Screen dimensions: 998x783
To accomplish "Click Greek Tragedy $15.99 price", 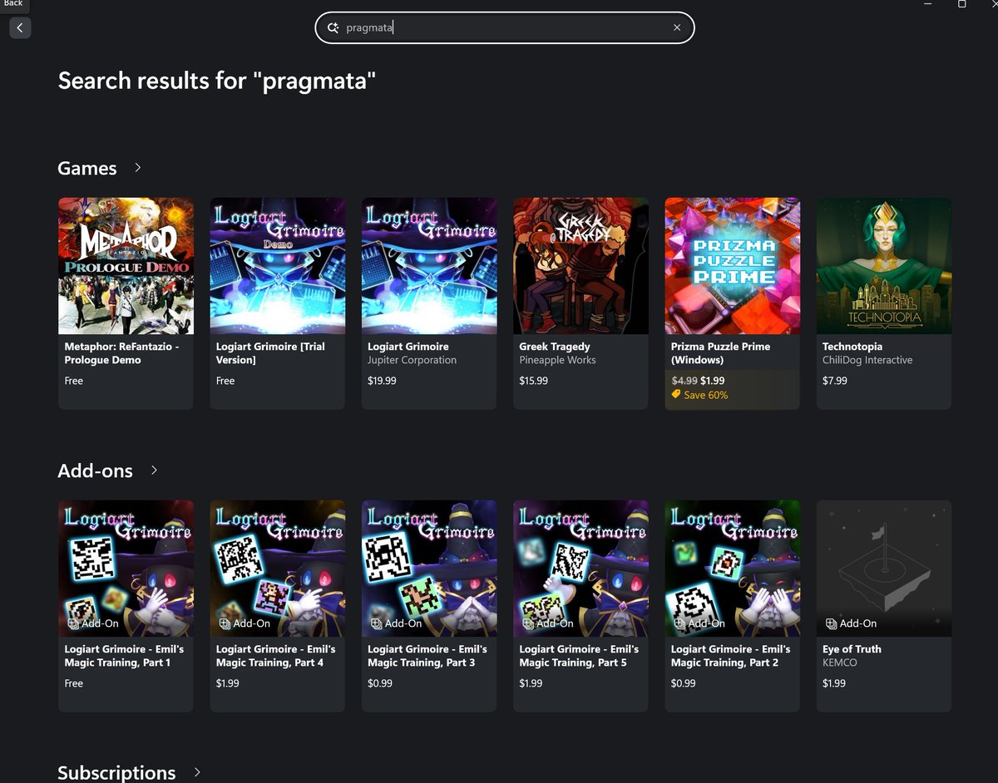I will pyautogui.click(x=534, y=381).
